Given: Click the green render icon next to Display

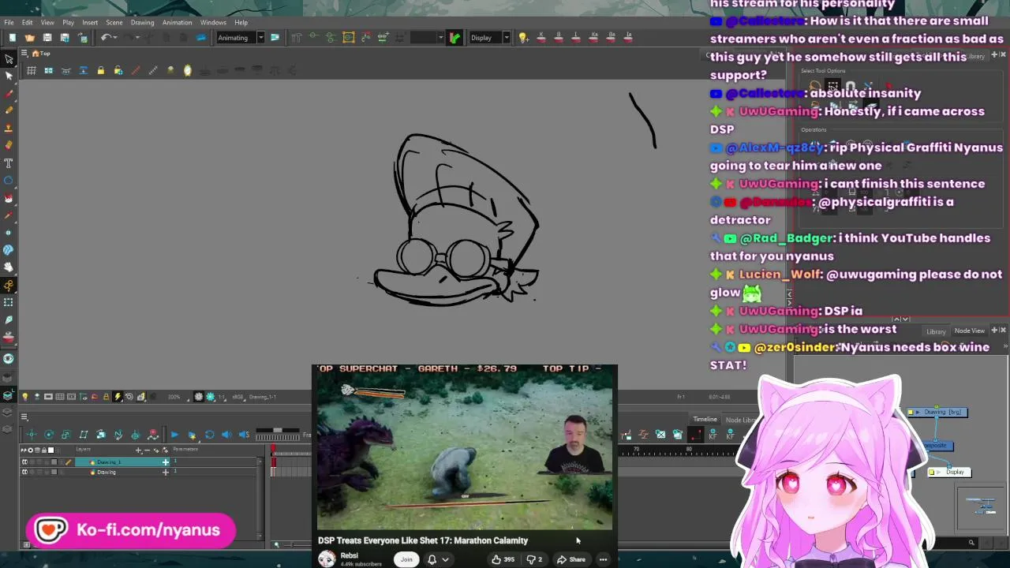Looking at the screenshot, I should [x=454, y=38].
